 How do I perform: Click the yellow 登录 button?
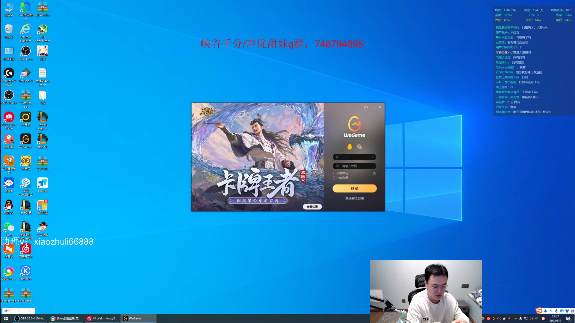(354, 188)
